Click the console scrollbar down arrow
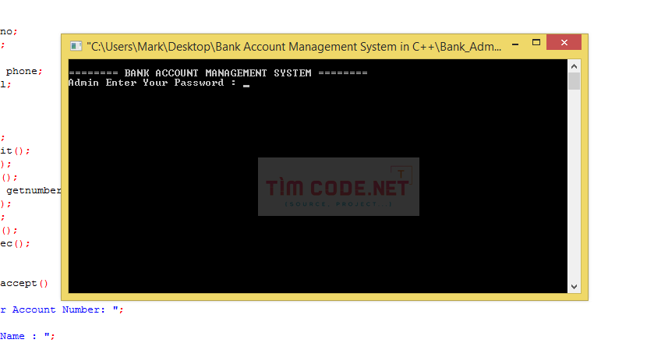The width and height of the screenshot is (647, 343). (574, 286)
